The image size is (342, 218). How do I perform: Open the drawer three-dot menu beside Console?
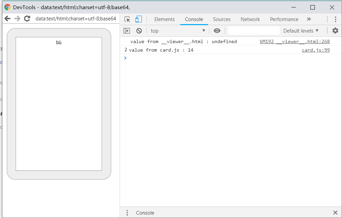click(x=127, y=213)
